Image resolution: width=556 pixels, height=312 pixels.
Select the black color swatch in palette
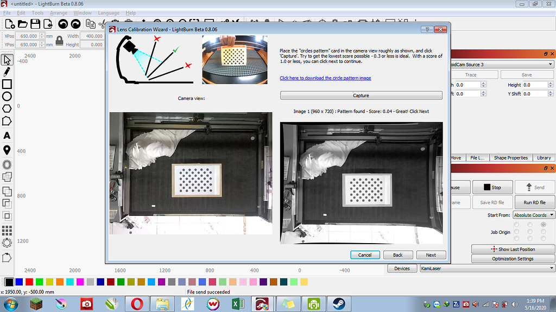click(x=9, y=282)
